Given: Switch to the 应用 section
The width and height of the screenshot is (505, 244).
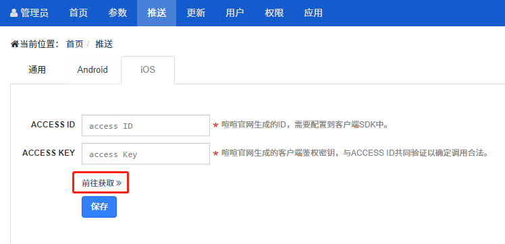Looking at the screenshot, I should tap(313, 13).
